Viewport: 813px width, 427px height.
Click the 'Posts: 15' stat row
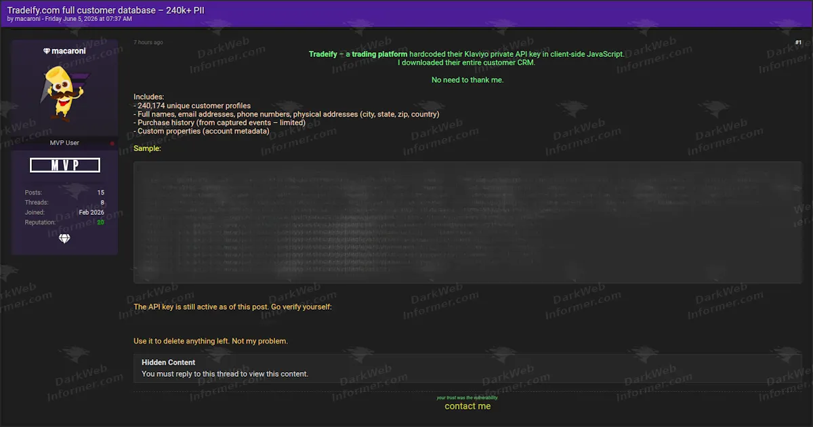click(64, 192)
